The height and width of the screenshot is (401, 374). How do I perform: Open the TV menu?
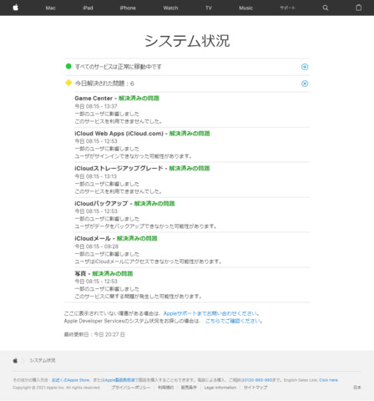[209, 8]
